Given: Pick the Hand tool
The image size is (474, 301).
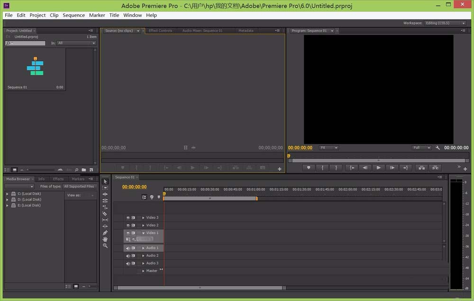Looking at the screenshot, I should pyautogui.click(x=105, y=239).
